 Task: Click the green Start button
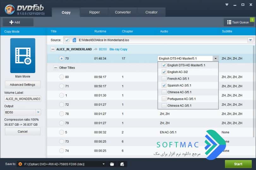(238, 164)
